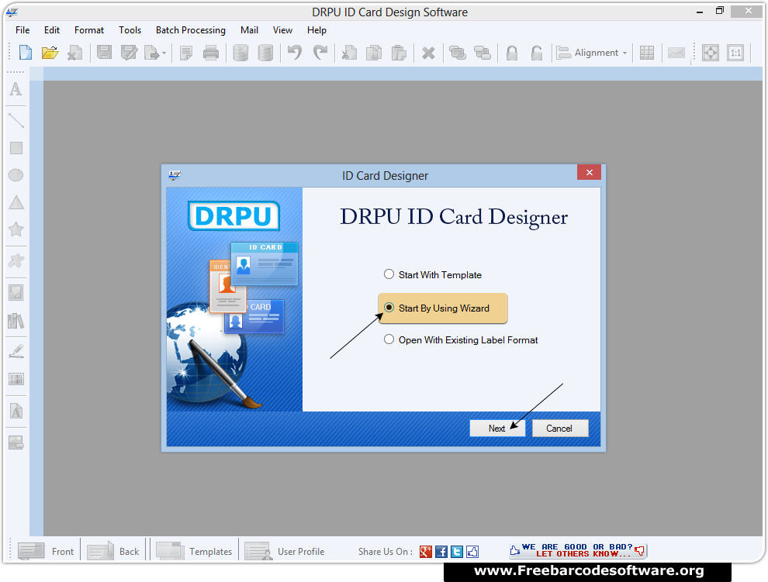The image size is (768, 582).
Task: Click the Save disk icon in toolbar
Action: [104, 53]
